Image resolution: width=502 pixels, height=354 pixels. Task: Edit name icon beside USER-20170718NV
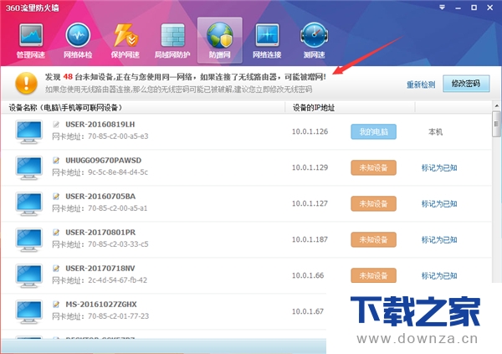[x=56, y=268]
